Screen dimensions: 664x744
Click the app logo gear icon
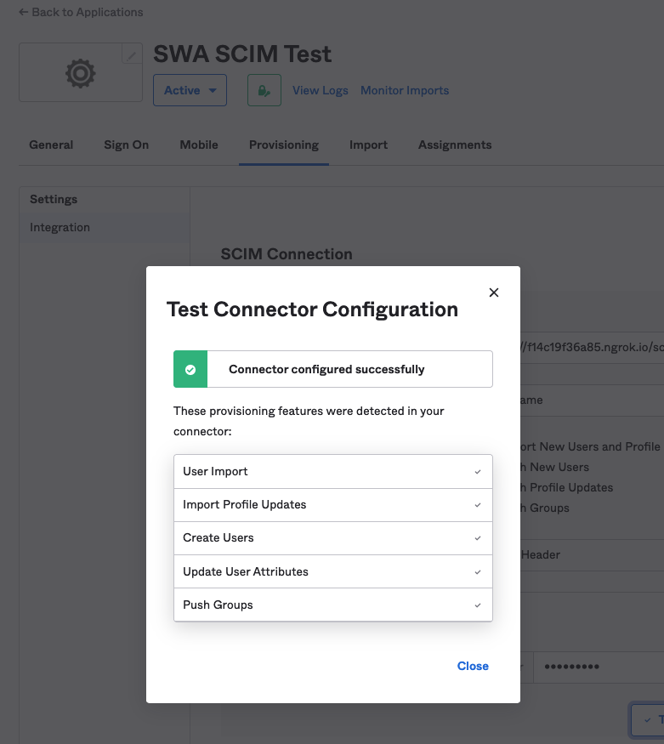coord(81,74)
